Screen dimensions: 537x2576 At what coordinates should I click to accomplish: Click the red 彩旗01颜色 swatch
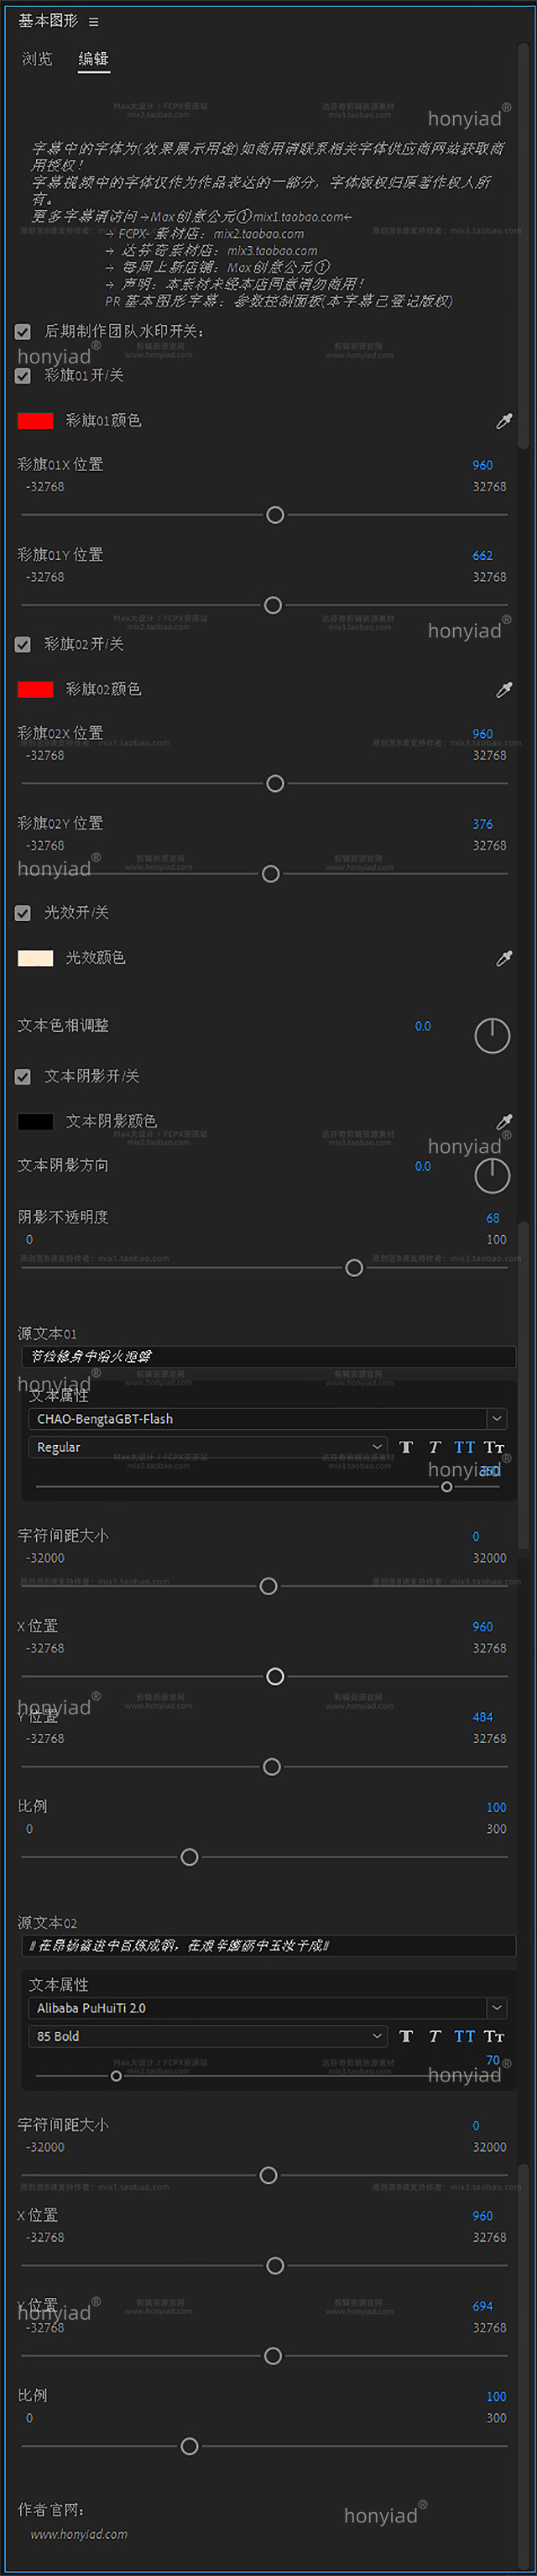click(35, 421)
